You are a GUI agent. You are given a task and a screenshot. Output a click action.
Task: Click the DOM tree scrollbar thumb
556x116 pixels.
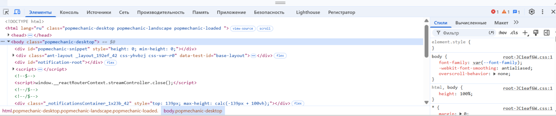coord(427,41)
